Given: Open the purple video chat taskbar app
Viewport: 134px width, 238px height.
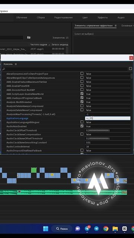Looking at the screenshot, I should 78,229.
